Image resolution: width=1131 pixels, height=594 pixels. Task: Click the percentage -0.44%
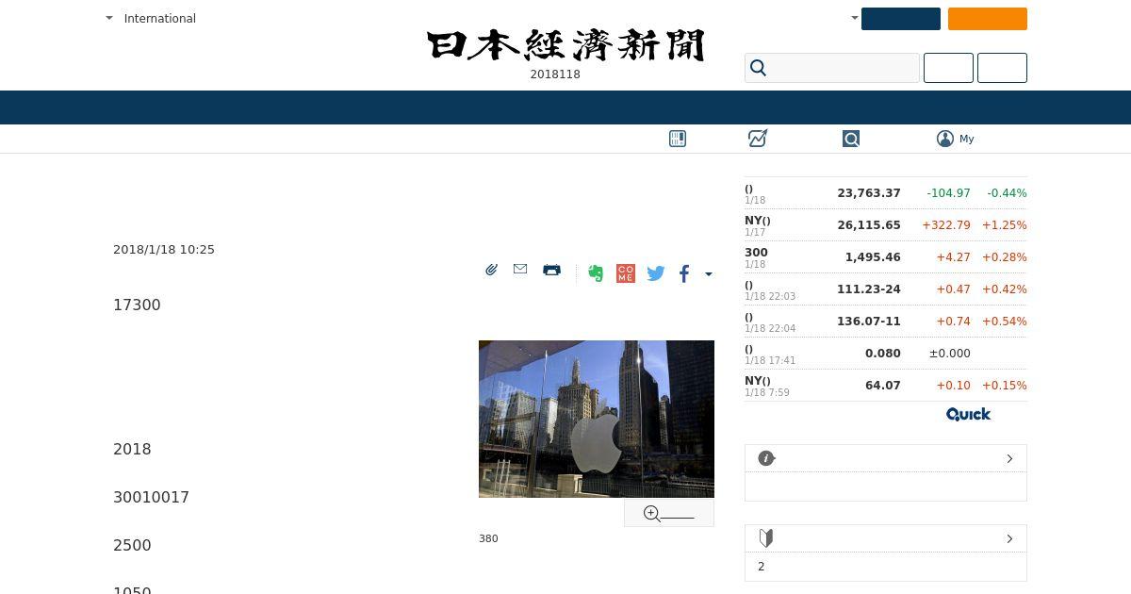(x=1007, y=193)
